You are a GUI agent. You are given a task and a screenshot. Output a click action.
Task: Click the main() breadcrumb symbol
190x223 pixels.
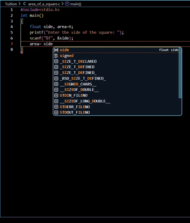point(76,4)
